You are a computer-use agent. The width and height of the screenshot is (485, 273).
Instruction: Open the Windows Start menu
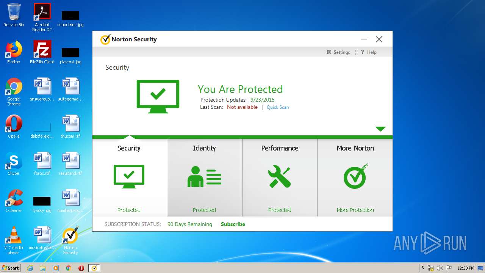tap(11, 268)
